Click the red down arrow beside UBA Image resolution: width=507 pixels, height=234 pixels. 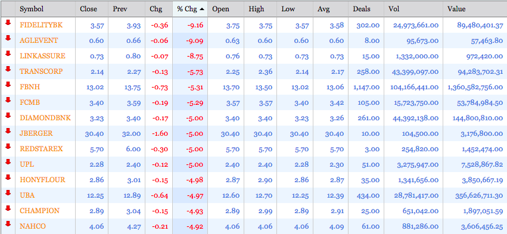click(x=8, y=193)
